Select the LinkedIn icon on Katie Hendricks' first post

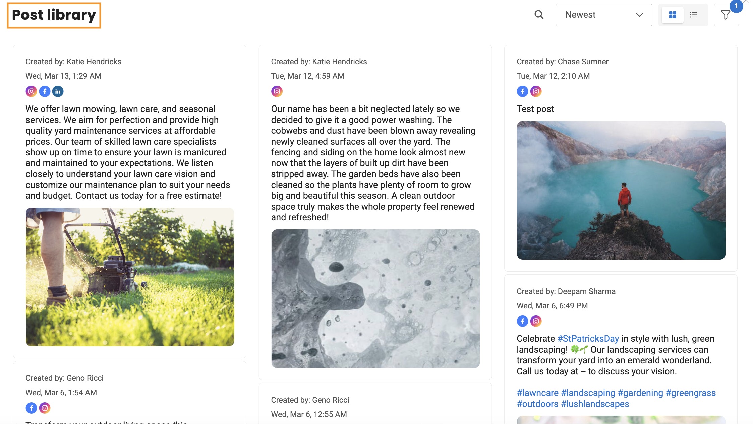(58, 91)
